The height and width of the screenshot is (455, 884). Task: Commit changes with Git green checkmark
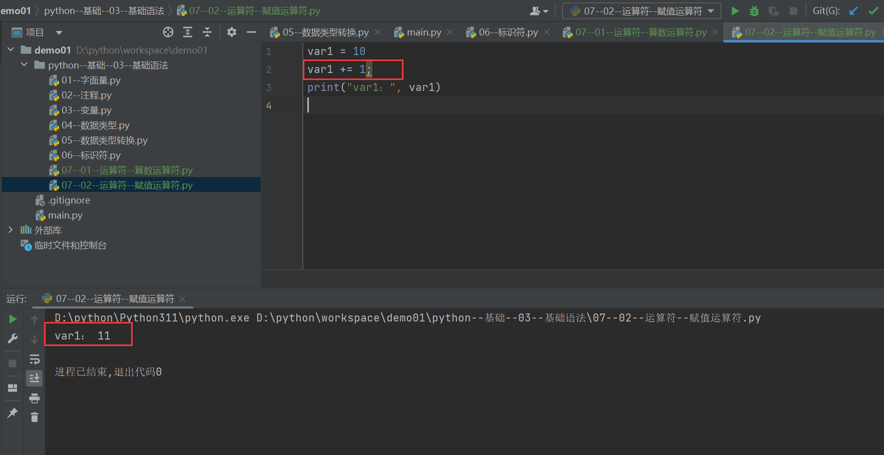[x=873, y=11]
